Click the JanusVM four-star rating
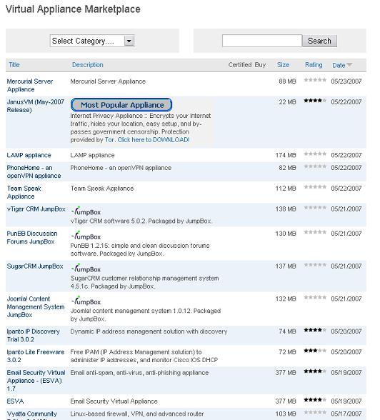 (x=315, y=101)
